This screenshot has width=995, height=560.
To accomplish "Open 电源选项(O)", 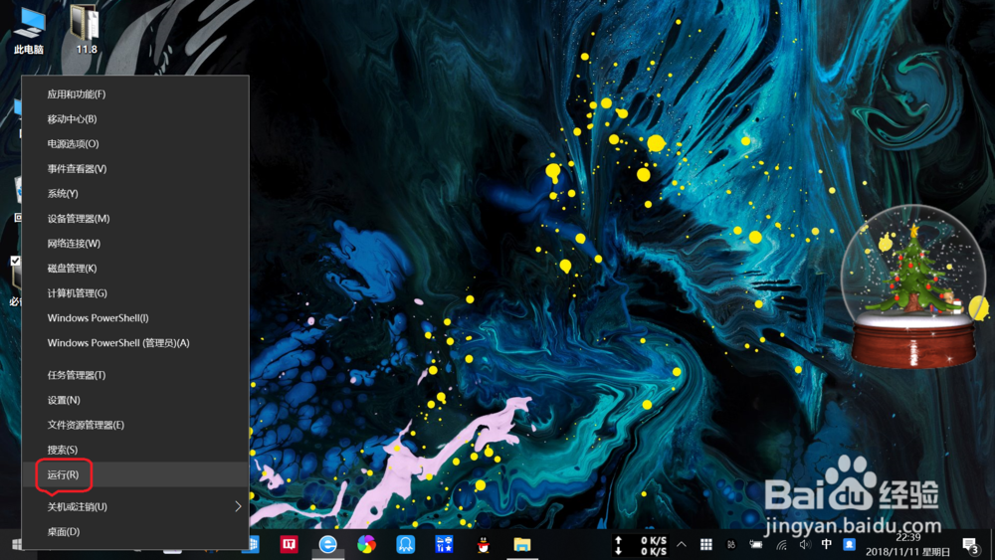I will 135,143.
